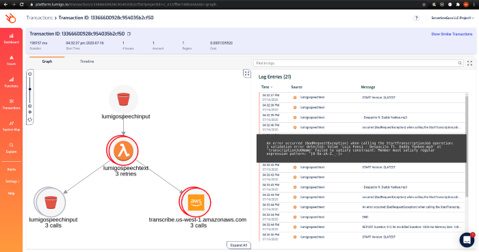479x252 pixels.
Task: Click the 3 retries label under Lambda
Action: tap(126, 174)
